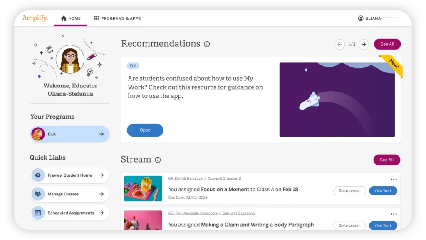The width and height of the screenshot is (426, 240).
Task: Open the Home tab
Action: [71, 18]
